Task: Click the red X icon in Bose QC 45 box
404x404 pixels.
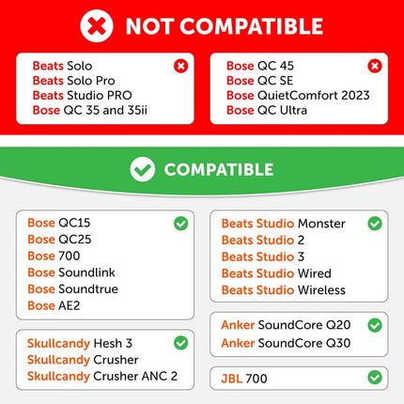Action: pyautogui.click(x=375, y=66)
